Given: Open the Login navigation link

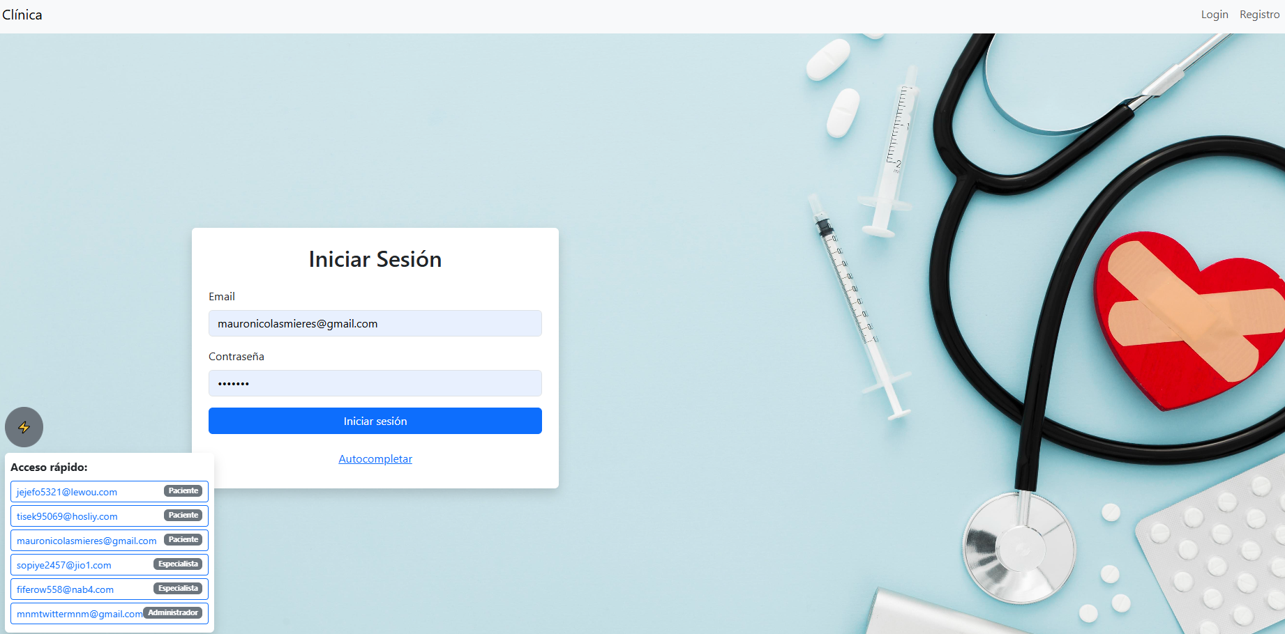Looking at the screenshot, I should coord(1215,15).
